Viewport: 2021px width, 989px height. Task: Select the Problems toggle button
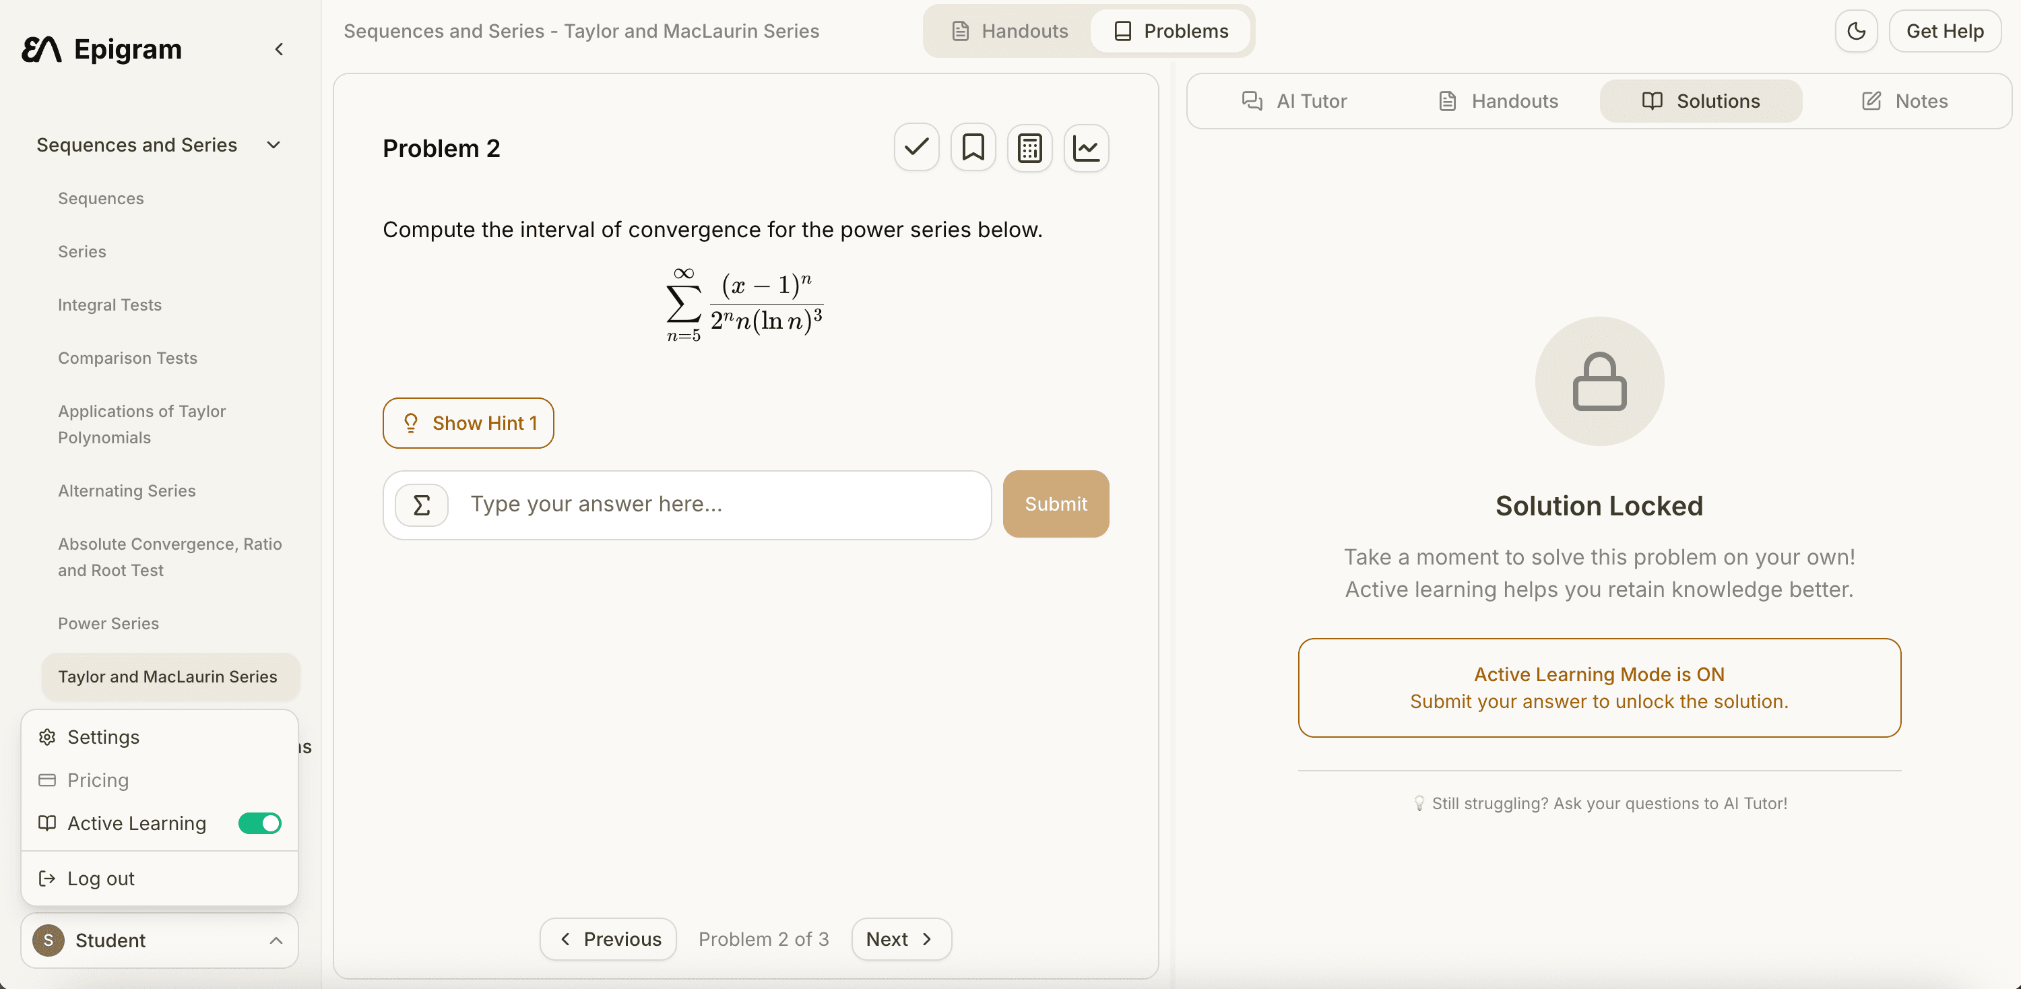click(x=1172, y=32)
